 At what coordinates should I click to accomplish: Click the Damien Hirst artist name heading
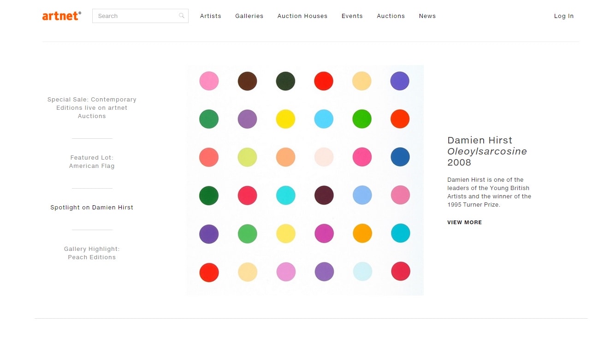coord(480,140)
